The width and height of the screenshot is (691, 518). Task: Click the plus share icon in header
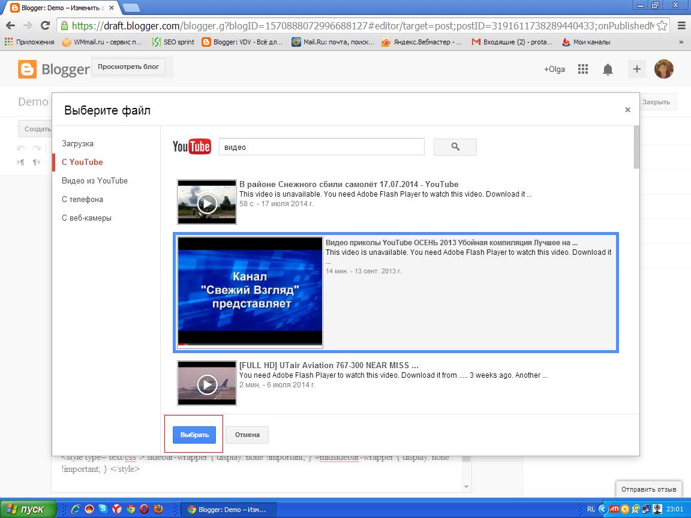tap(637, 69)
